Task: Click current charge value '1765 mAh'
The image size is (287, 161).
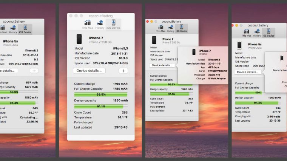Action: pos(120,84)
